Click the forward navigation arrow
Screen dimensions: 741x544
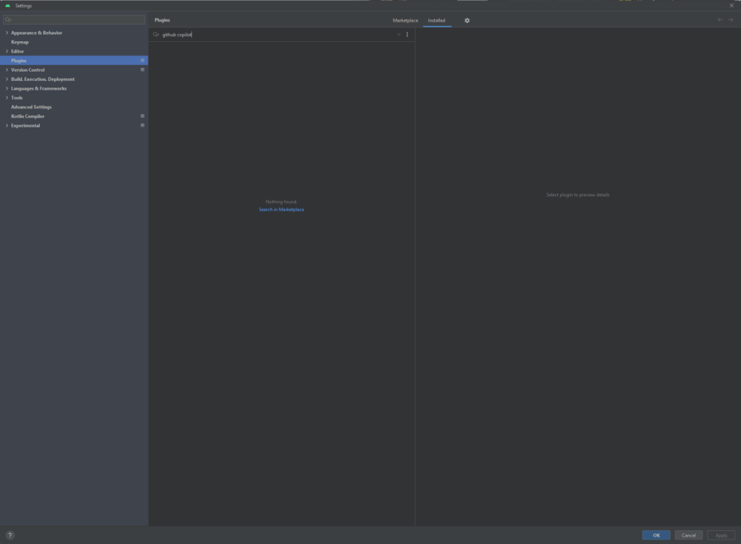click(730, 20)
